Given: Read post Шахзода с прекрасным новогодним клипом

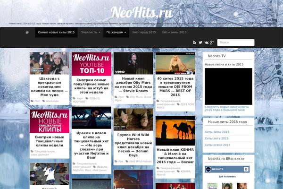Looking at the screenshot, I should (x=50, y=86).
